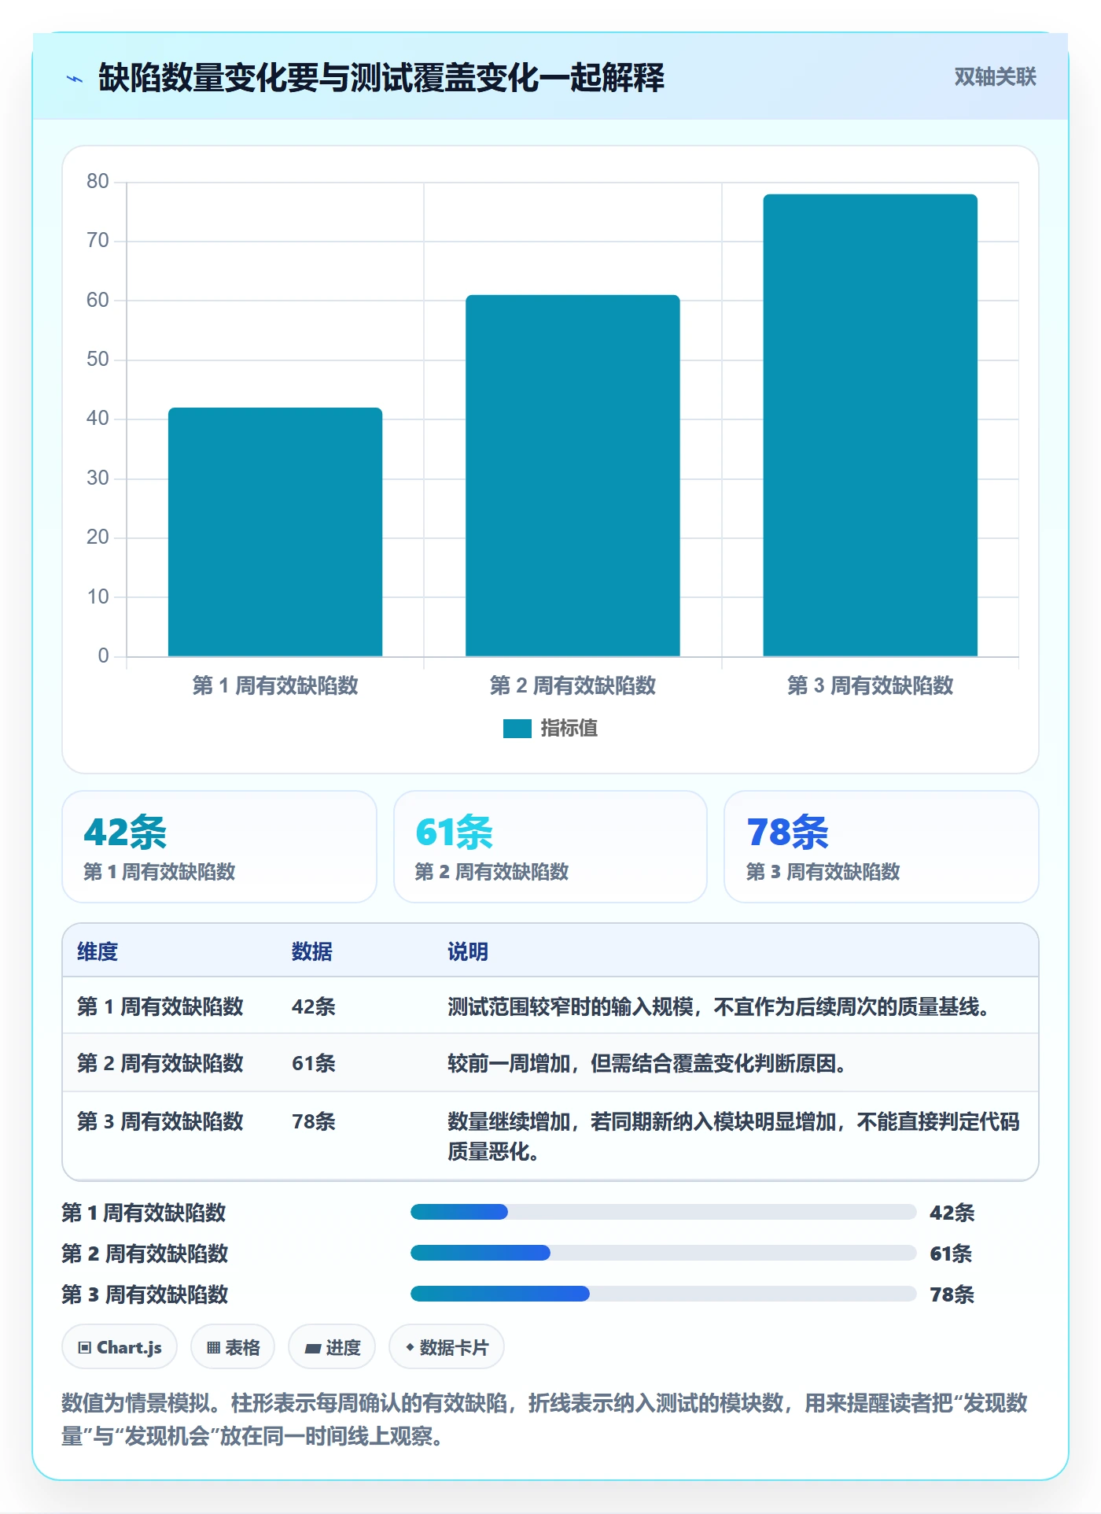Select the card title 缺陷数量变化要与测试覆盖变化一起解释
The width and height of the screenshot is (1101, 1514).
[381, 78]
